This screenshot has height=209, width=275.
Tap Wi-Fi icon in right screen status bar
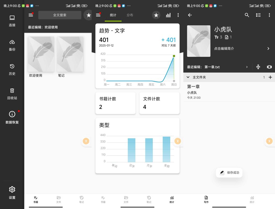262,6
